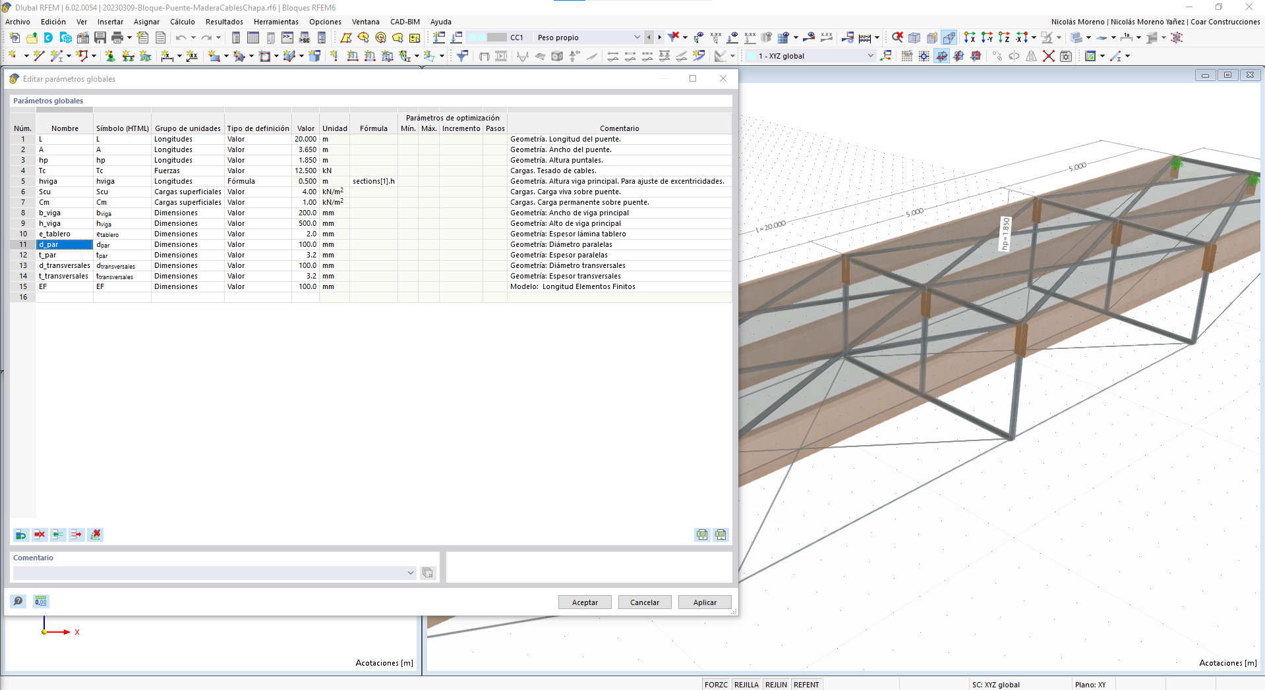Image resolution: width=1265 pixels, height=690 pixels.
Task: Click the Valor column header
Action: point(305,128)
